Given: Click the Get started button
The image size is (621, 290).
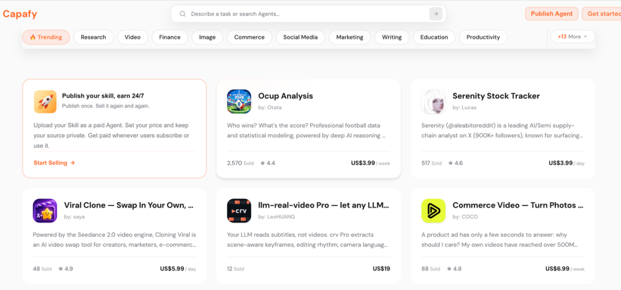Looking at the screenshot, I should 601,14.
